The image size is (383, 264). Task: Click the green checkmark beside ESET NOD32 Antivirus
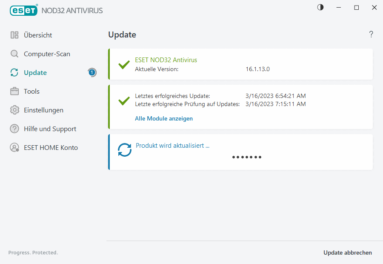[124, 65]
